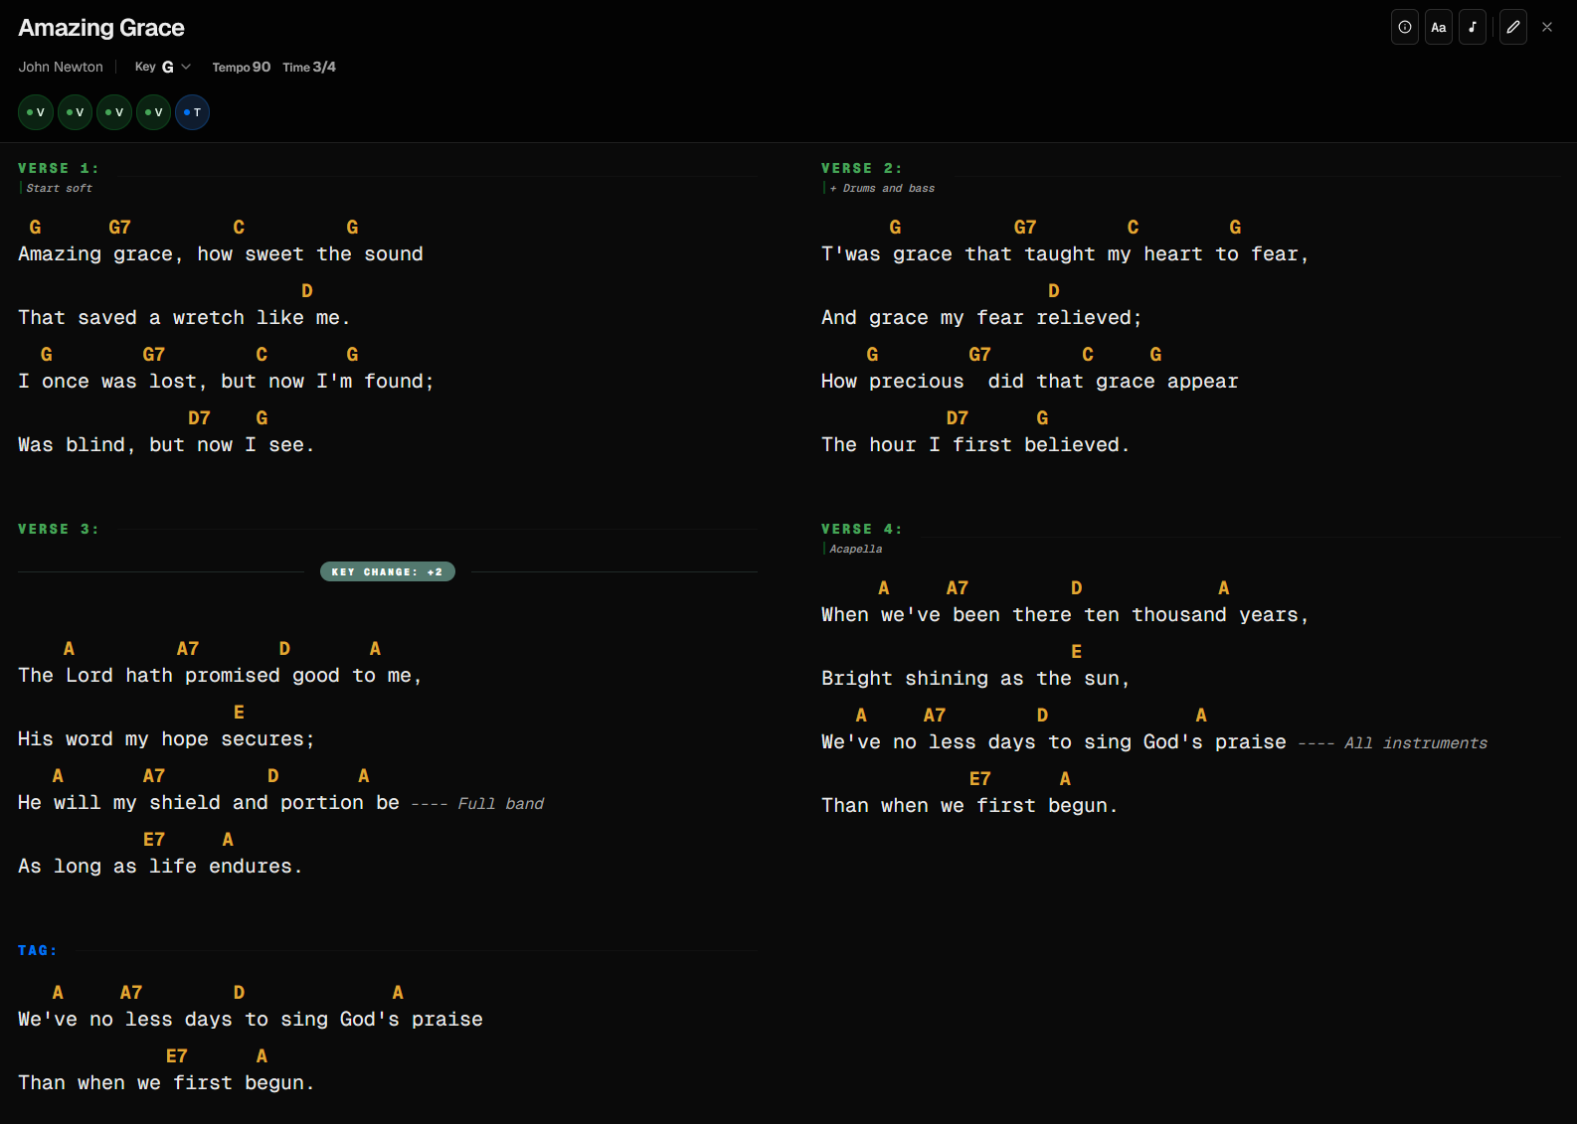Viewport: 1577px width, 1124px height.
Task: Click the music note icon button
Action: [1473, 28]
